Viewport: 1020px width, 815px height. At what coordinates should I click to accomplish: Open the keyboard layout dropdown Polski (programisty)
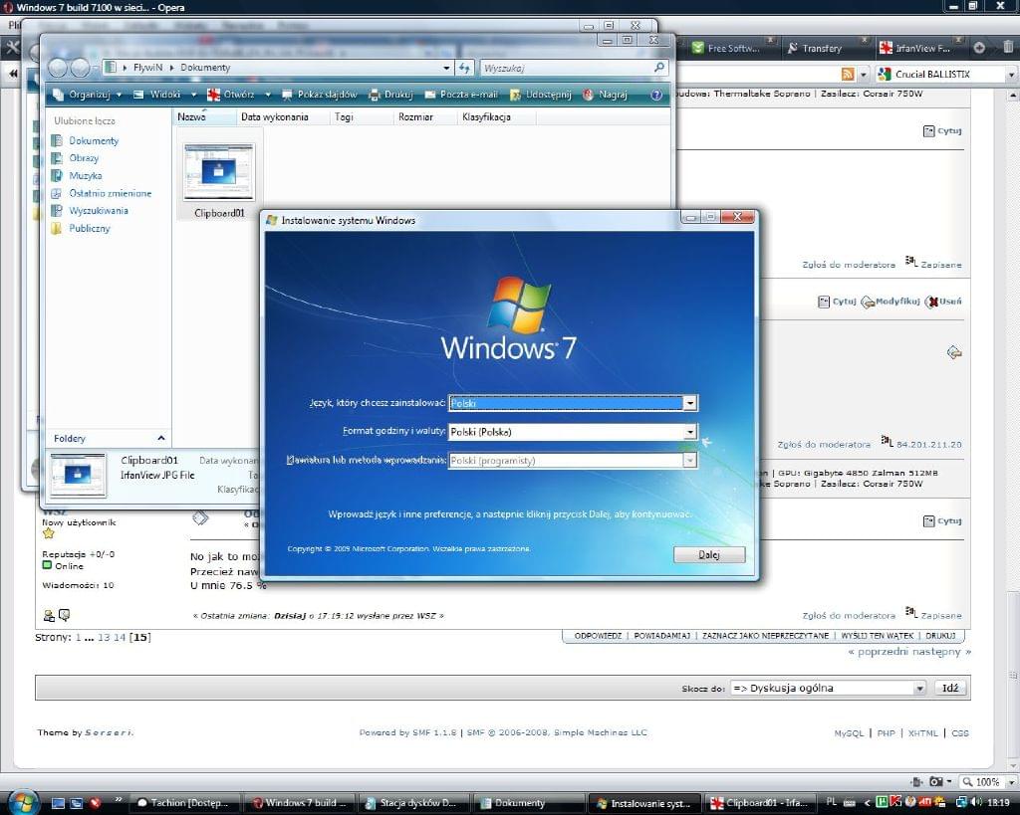click(x=690, y=460)
